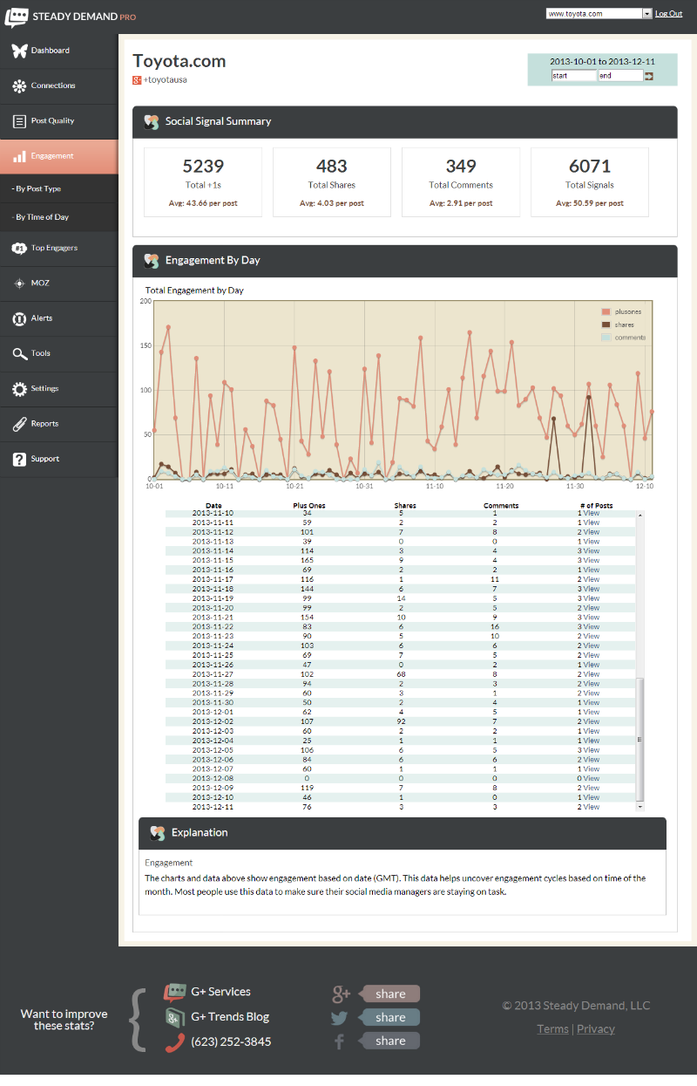Select By Post Type submenu item
Viewport: 697px width, 1086px height.
pos(38,188)
